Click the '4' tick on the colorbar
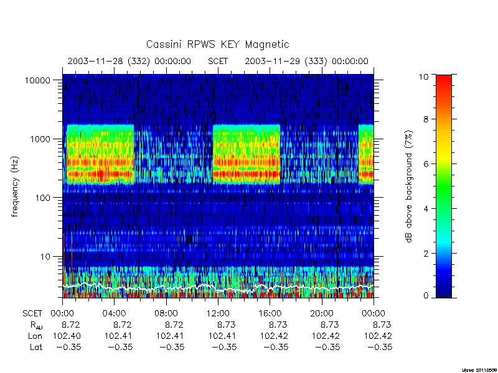Screen dimensions: 498x373 [x=426, y=209]
